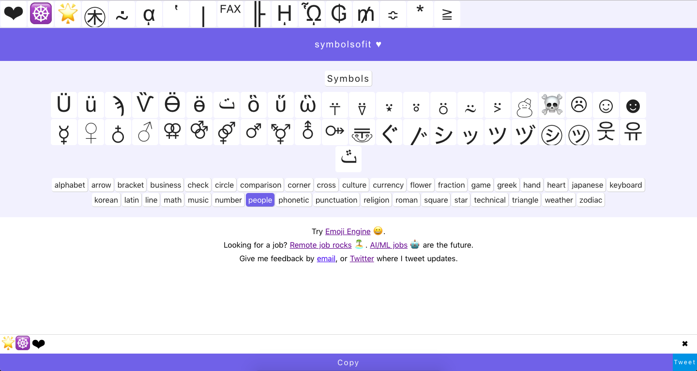Deselect the people category filter
This screenshot has height=371, width=697.
260,200
